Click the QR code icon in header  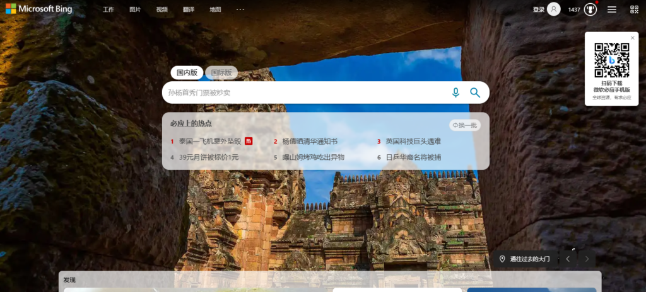(634, 9)
